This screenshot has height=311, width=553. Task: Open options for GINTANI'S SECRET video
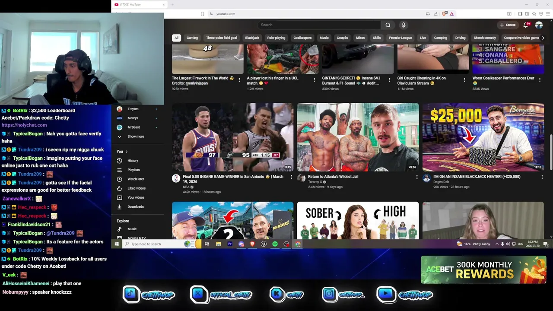click(389, 80)
